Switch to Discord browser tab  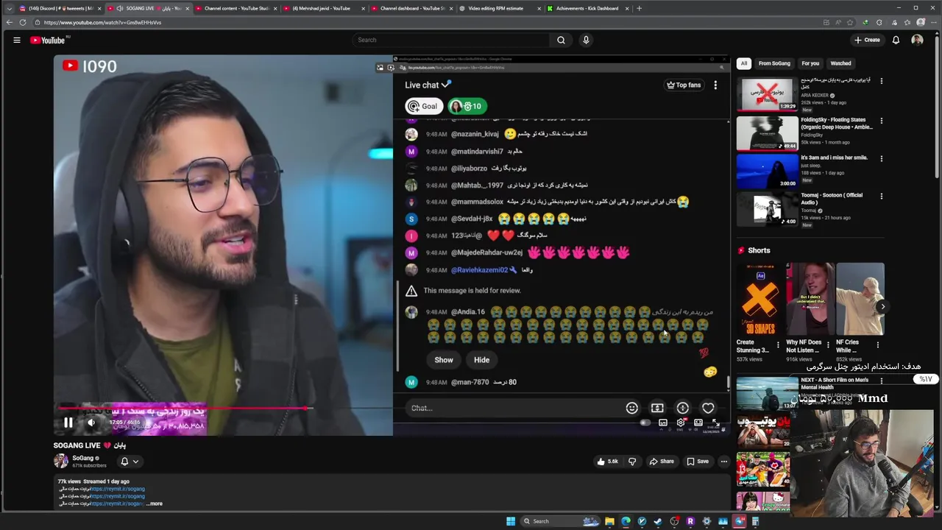tap(61, 8)
